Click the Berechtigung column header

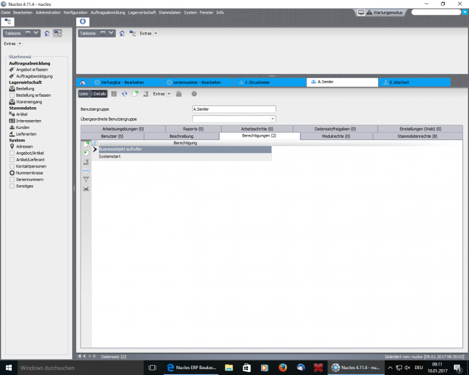[185, 143]
